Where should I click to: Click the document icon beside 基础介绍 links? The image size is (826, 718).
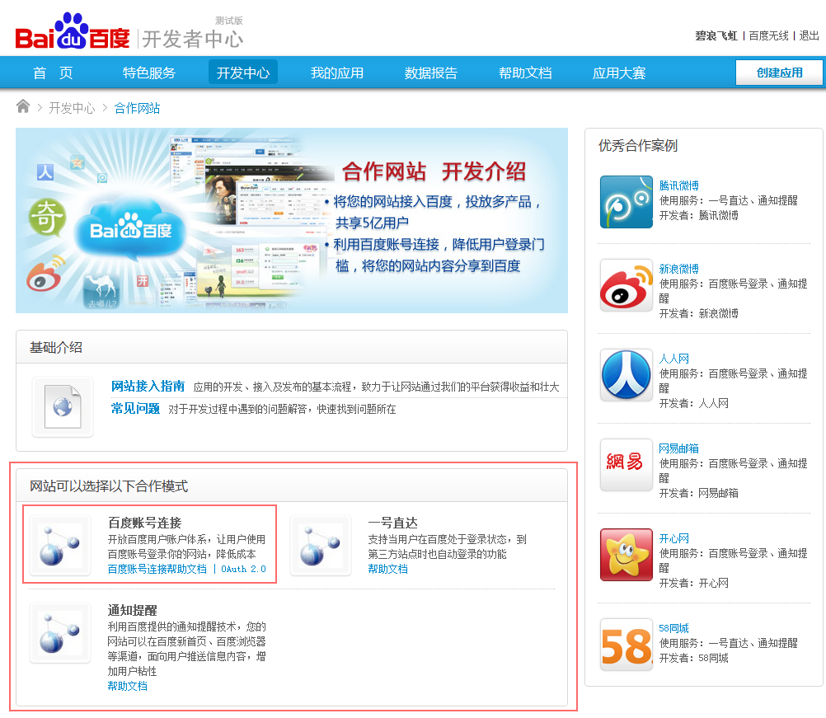pyautogui.click(x=63, y=406)
